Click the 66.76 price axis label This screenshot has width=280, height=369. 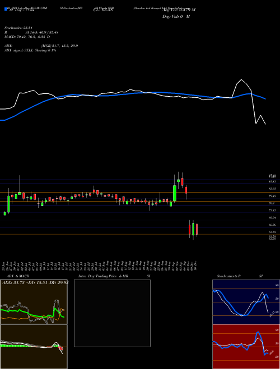[x=273, y=225]
